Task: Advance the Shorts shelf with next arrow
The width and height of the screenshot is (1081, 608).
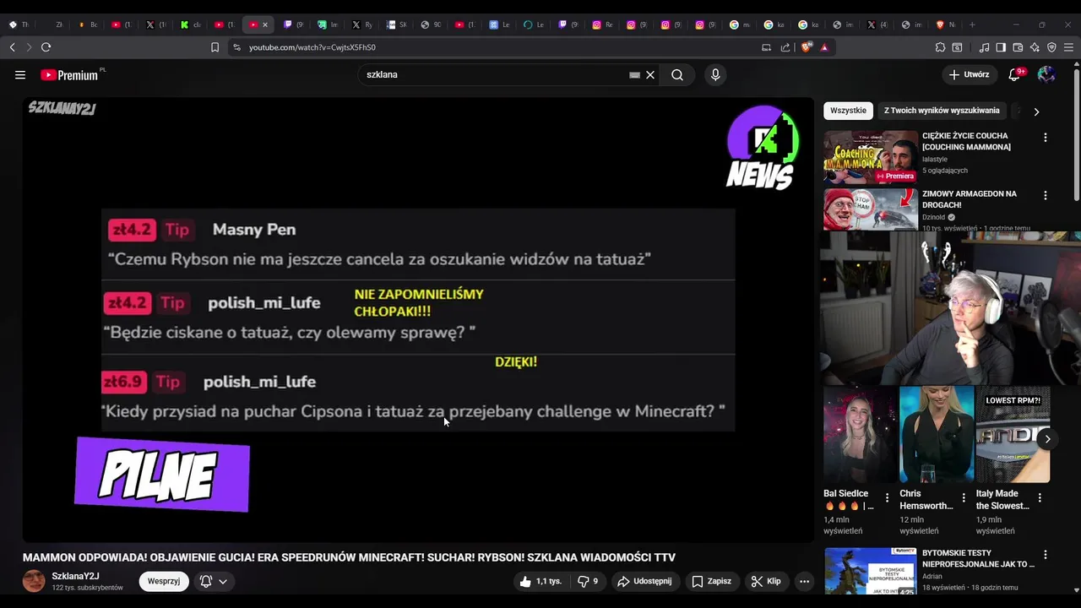Action: pos(1047,439)
